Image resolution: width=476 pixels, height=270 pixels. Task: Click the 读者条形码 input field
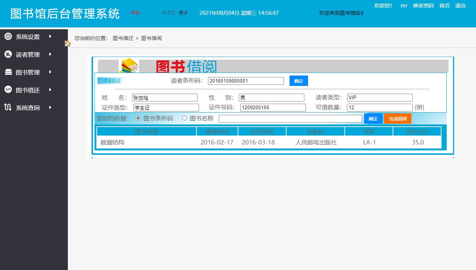(x=246, y=81)
